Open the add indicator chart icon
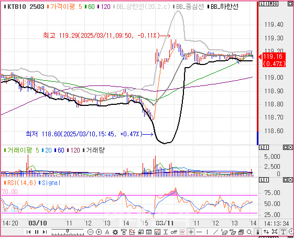This screenshot has width=294, height=238. pos(132,232)
